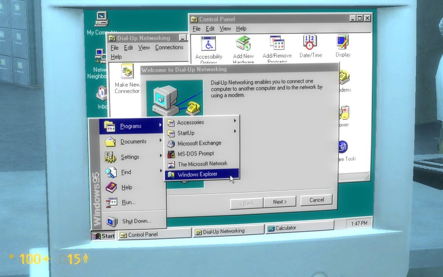
Task: Launch Windows Explorer from Programs menu
Action: pos(197,175)
